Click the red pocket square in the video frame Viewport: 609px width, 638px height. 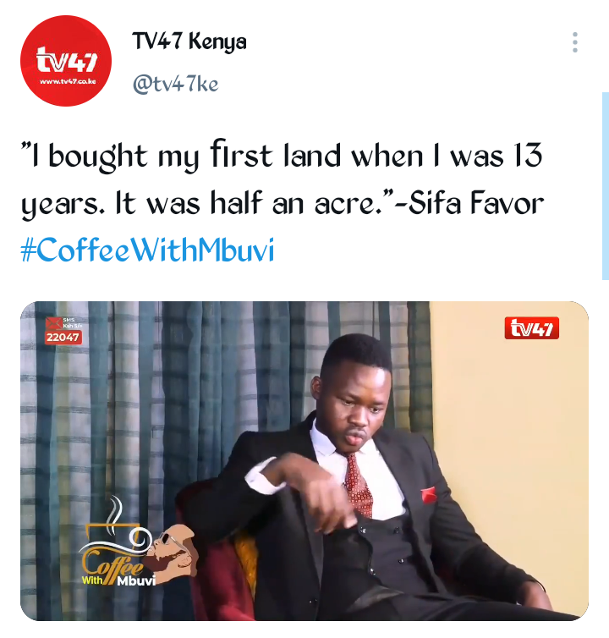click(x=428, y=494)
